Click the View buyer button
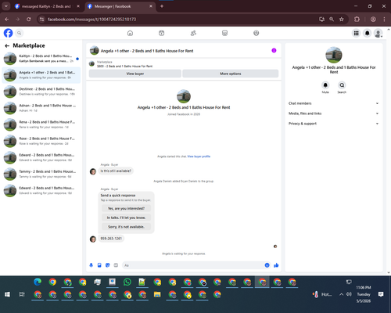391x313 pixels. [x=135, y=74]
